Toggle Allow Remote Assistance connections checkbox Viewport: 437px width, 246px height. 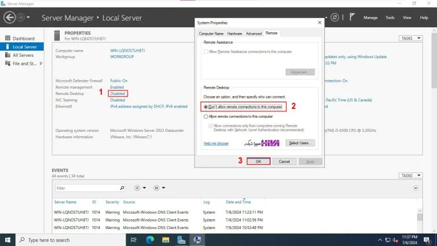(205, 52)
